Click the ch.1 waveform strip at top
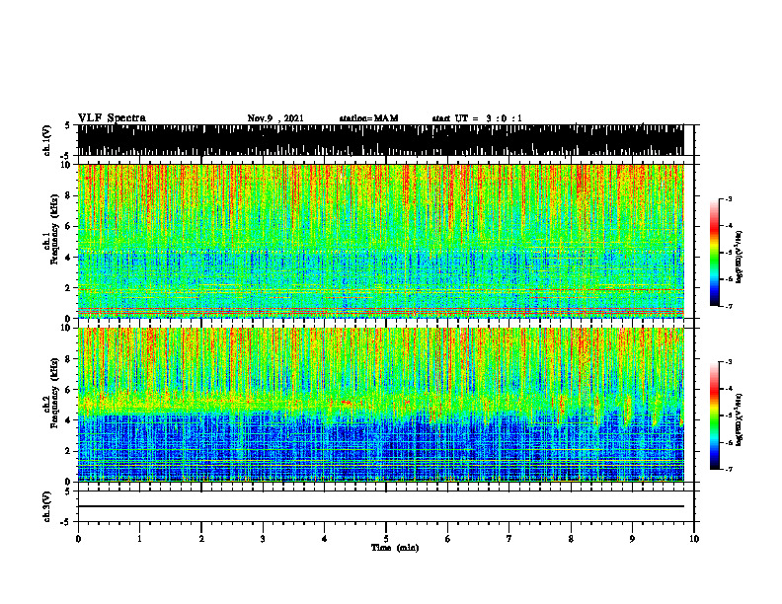The width and height of the screenshot is (782, 604). 380,140
